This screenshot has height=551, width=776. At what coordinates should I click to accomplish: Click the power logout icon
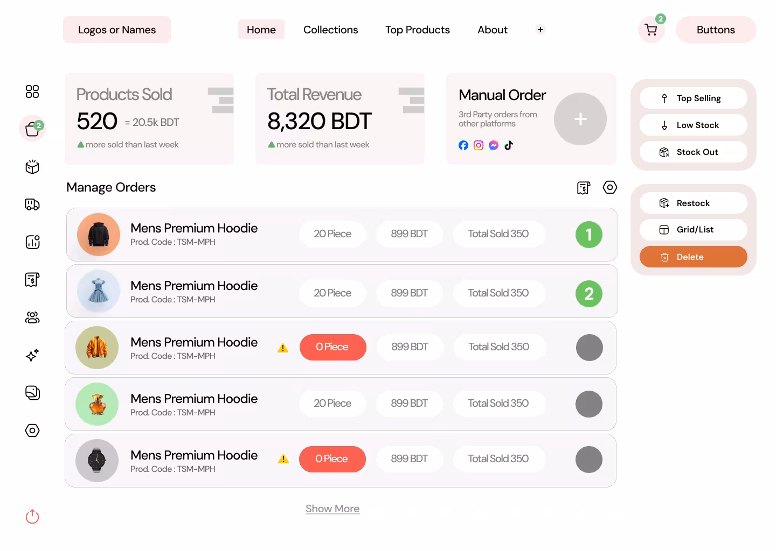32,517
